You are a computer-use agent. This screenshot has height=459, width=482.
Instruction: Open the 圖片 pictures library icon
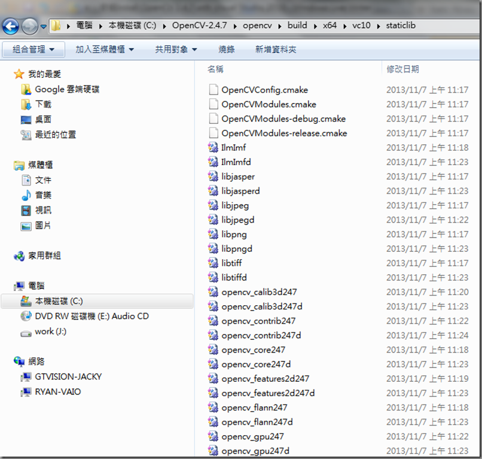click(26, 226)
